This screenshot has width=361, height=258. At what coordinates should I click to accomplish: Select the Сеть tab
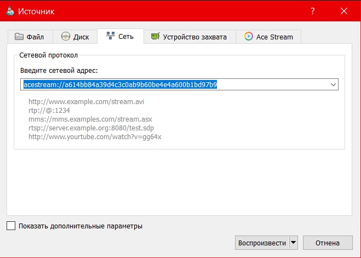tap(121, 36)
